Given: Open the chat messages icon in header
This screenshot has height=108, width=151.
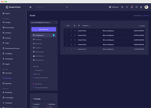Looking at the screenshot, I should [136, 7].
